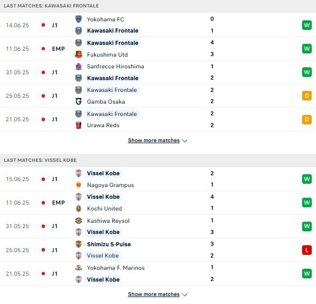This screenshot has height=304, width=316.
Task: Open Nagoya Grampus team name link
Action: point(111,185)
